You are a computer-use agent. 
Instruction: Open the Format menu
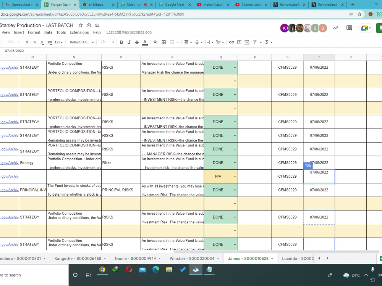pyautogui.click(x=34, y=32)
